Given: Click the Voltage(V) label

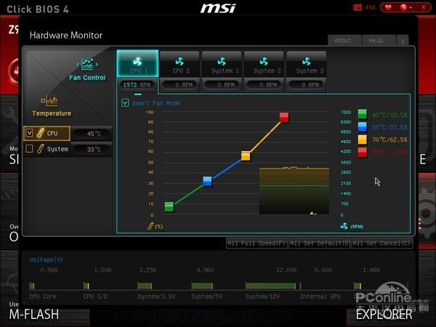Looking at the screenshot, I should click(x=47, y=259).
